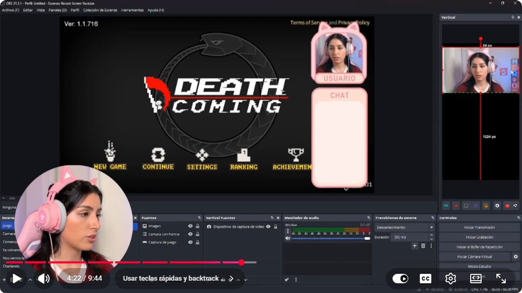Undock the Fuentes panel

[x=199, y=218]
